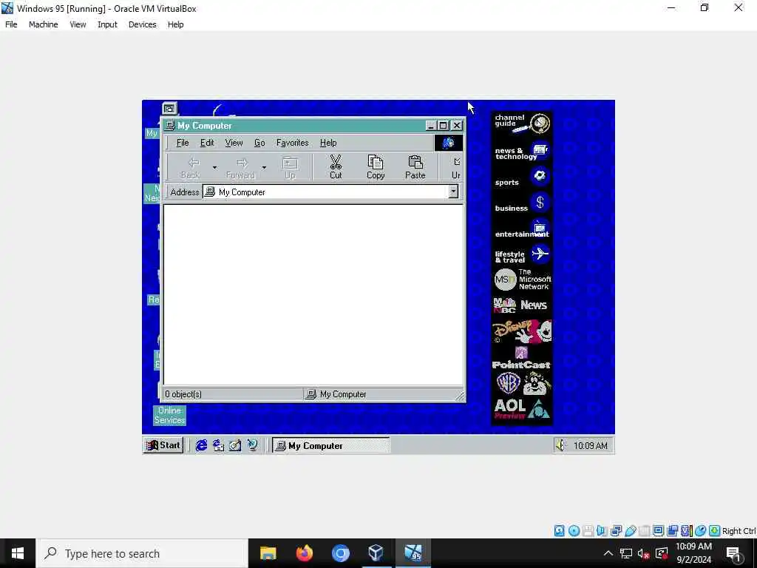Open File Explorer on host taskbar
The image size is (757, 568).
pyautogui.click(x=268, y=553)
